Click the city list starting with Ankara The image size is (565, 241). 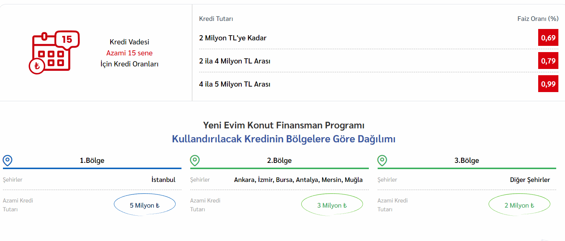298,180
